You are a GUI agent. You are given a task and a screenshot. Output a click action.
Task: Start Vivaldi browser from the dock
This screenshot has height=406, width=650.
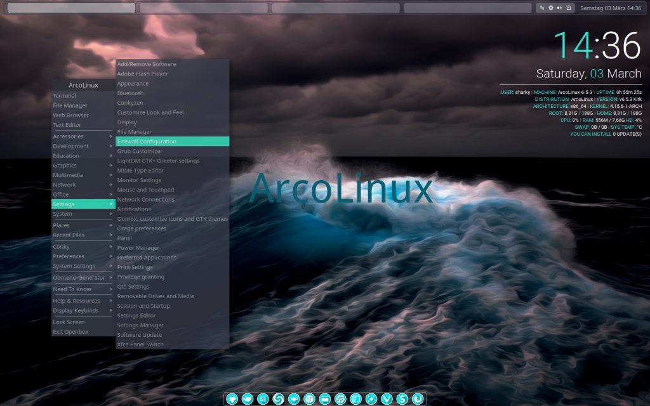tap(386, 398)
